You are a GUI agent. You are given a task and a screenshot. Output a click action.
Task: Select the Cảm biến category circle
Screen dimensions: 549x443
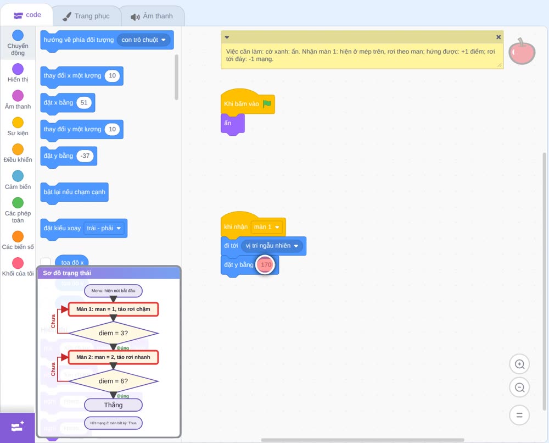[x=18, y=176]
